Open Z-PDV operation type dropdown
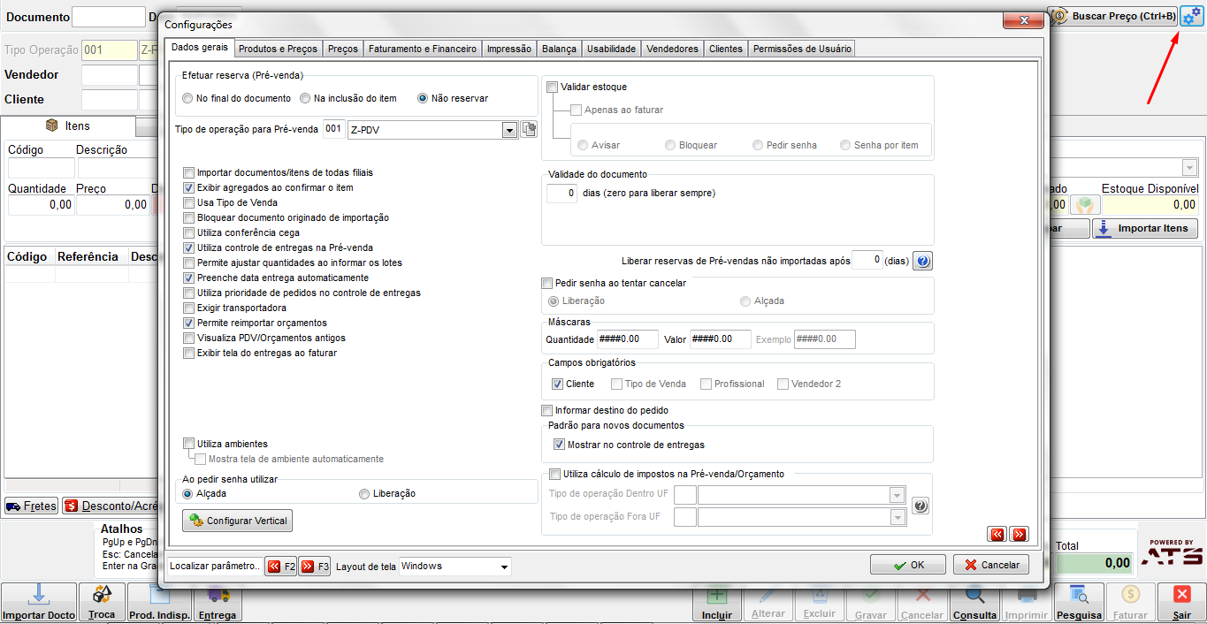 coord(509,130)
